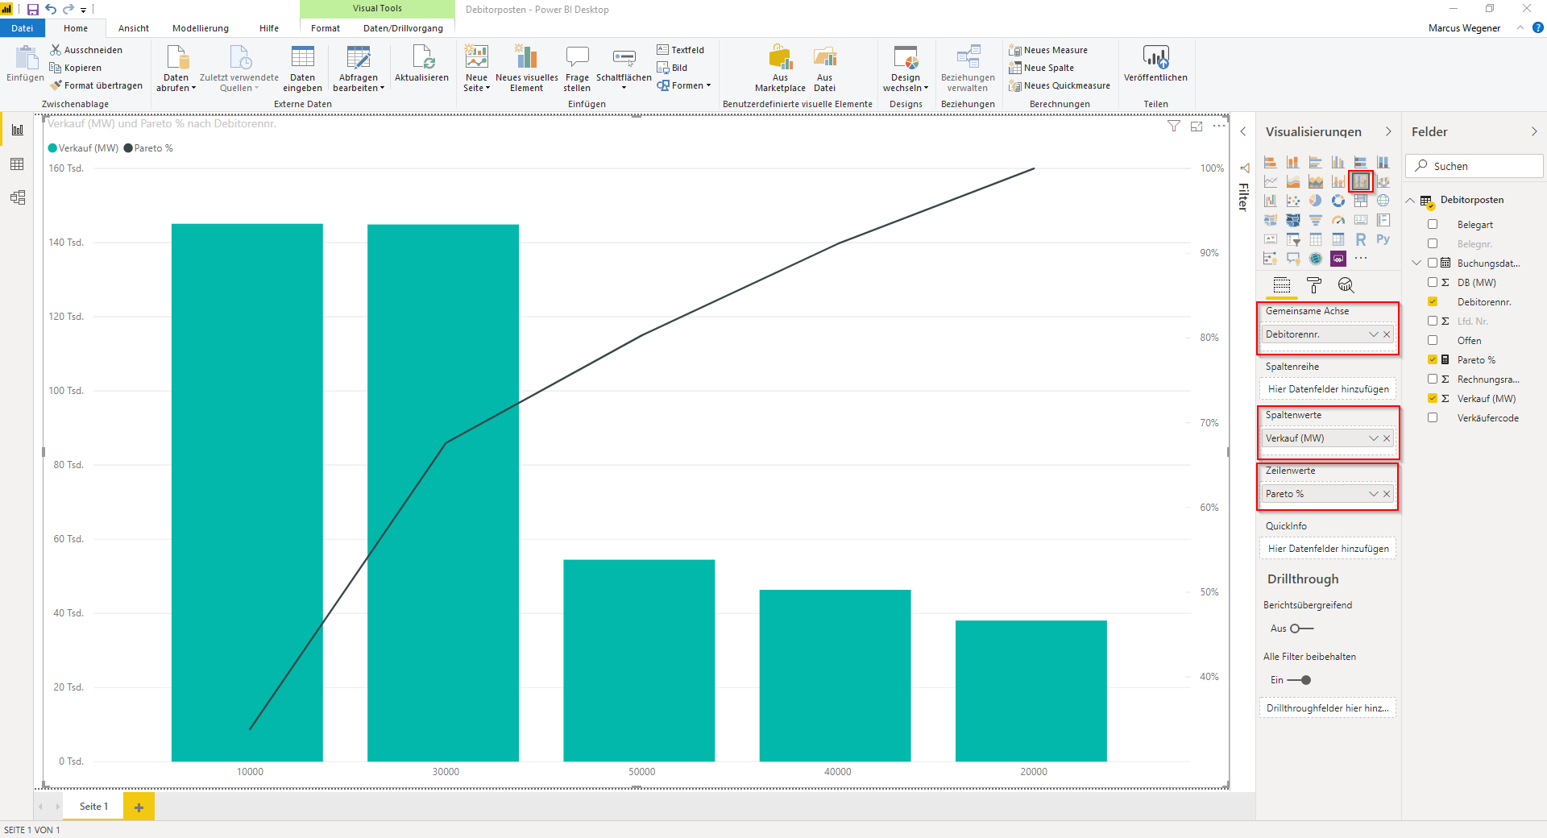Switch to Model view in left sidebar
The height and width of the screenshot is (838, 1547).
click(17, 197)
